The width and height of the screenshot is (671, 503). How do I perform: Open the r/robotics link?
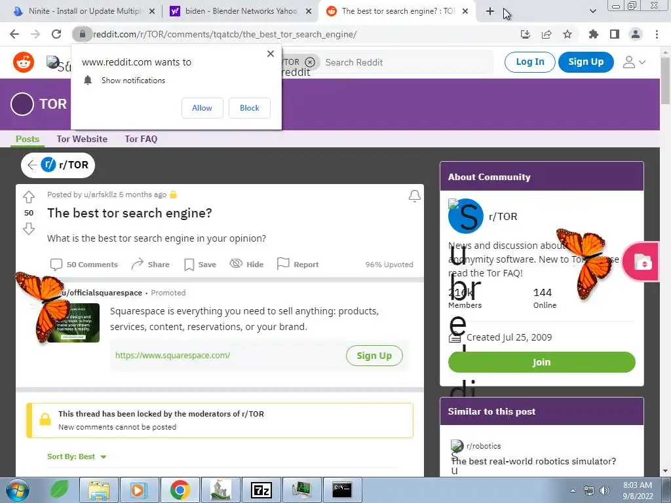click(x=484, y=446)
